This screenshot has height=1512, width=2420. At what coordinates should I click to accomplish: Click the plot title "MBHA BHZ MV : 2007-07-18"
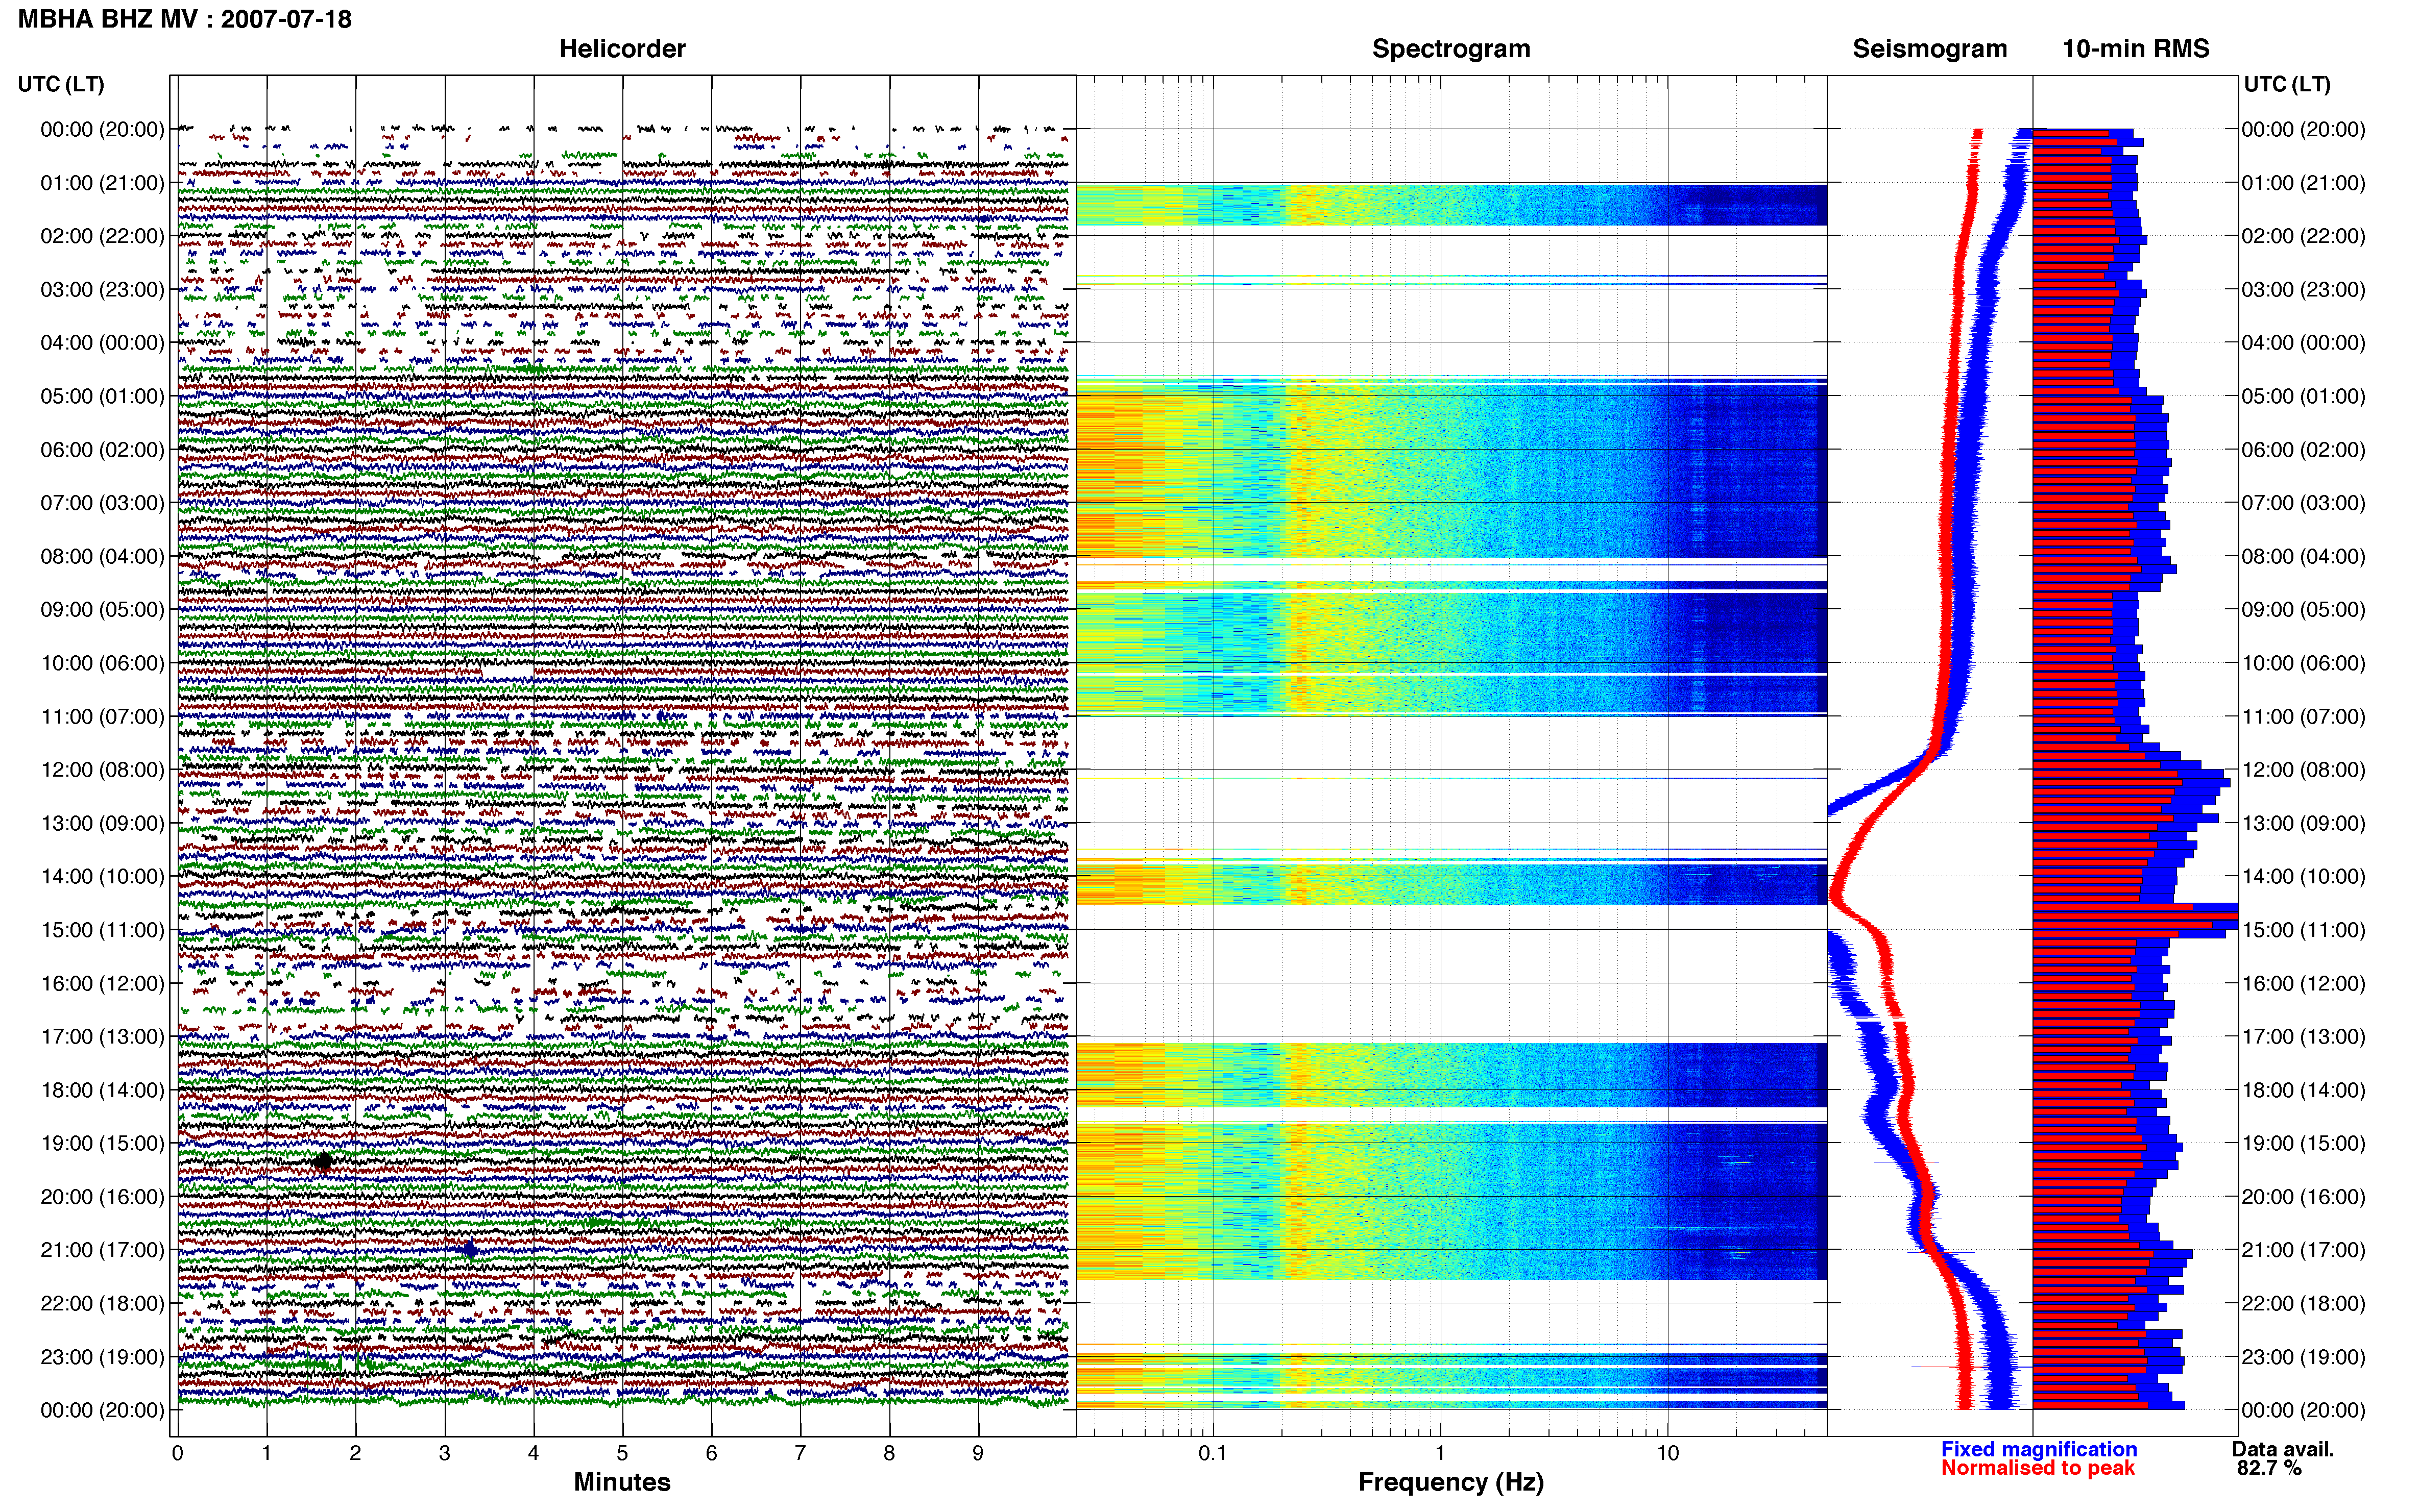(x=185, y=19)
